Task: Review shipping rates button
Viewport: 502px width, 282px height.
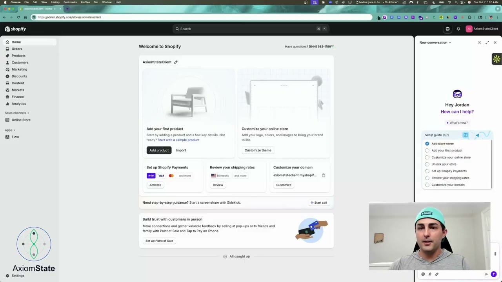Action: pyautogui.click(x=218, y=185)
